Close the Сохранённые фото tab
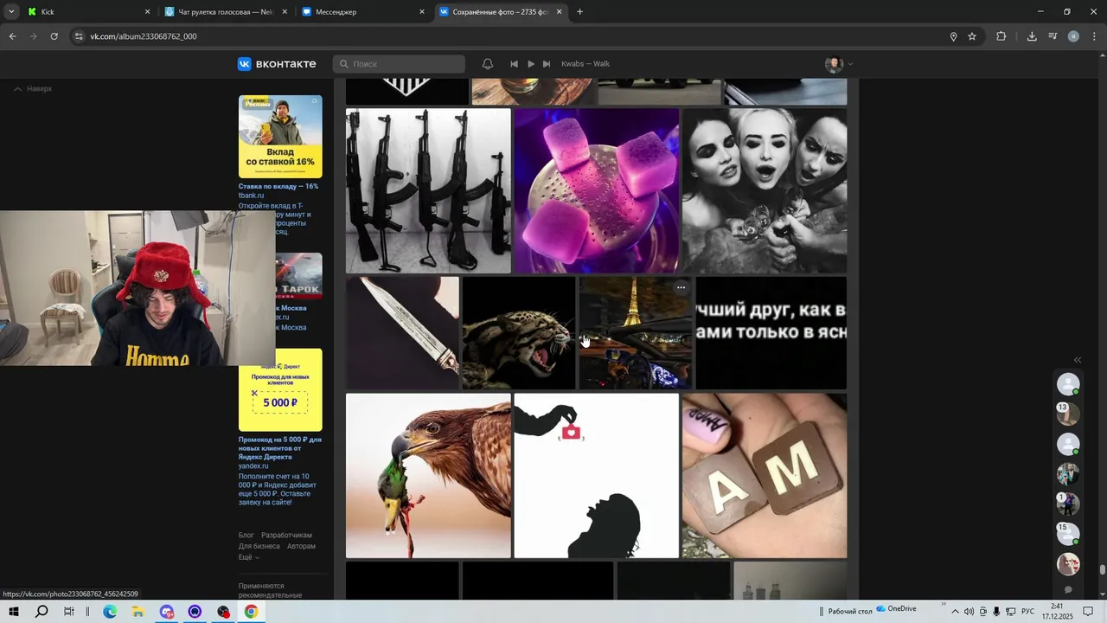Image resolution: width=1107 pixels, height=623 pixels. [x=559, y=12]
